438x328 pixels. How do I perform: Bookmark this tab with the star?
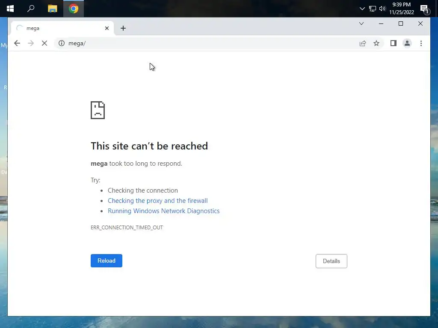pos(376,43)
